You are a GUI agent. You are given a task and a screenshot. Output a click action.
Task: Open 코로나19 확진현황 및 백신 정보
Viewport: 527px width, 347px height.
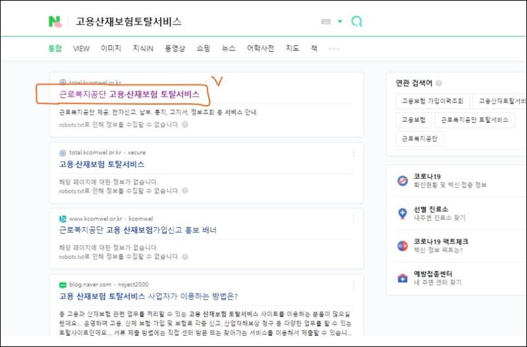(x=450, y=180)
